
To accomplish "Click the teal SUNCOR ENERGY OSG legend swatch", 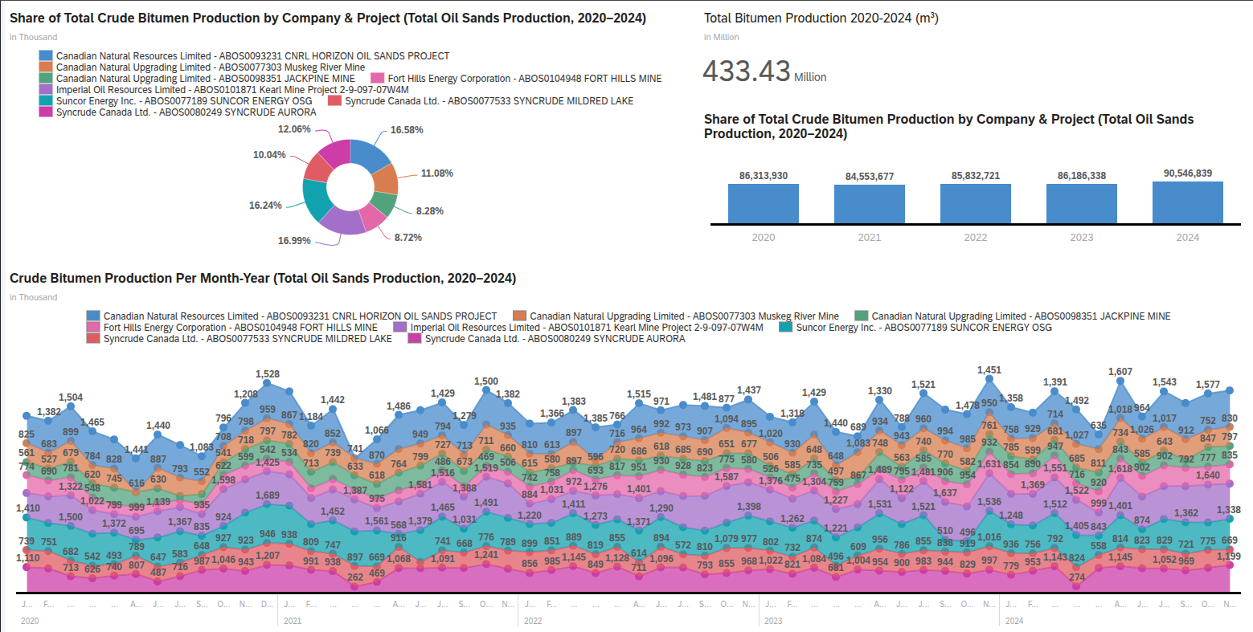I will coord(47,100).
